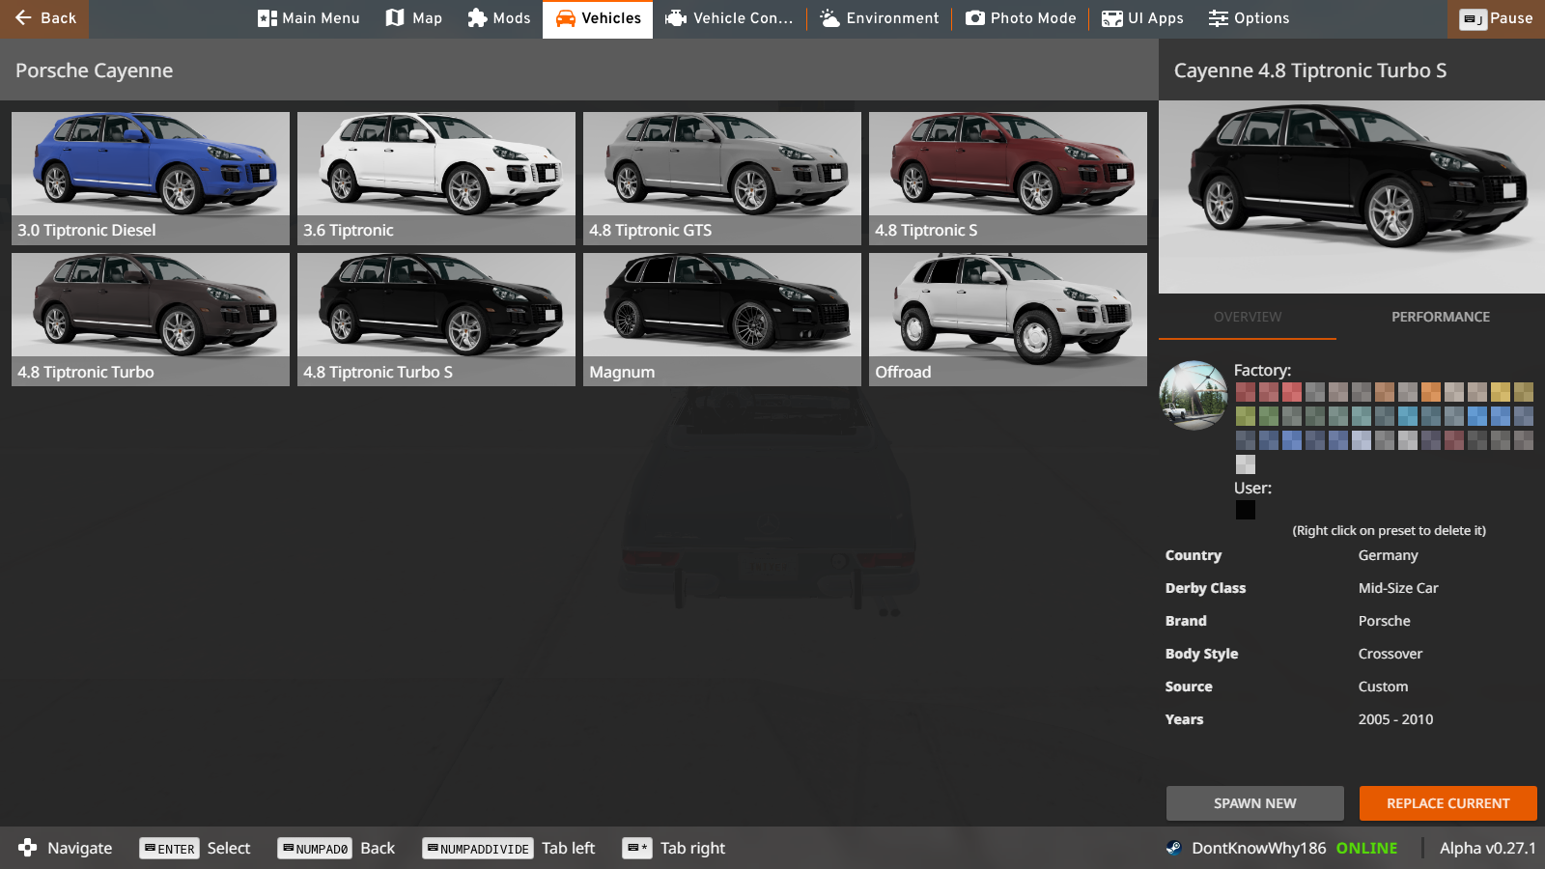
Task: Switch to the Performance tab
Action: (x=1441, y=317)
